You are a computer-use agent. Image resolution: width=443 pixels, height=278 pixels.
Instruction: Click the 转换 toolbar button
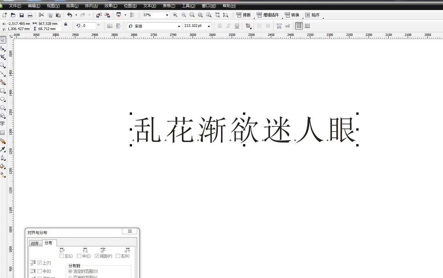pyautogui.click(x=292, y=15)
